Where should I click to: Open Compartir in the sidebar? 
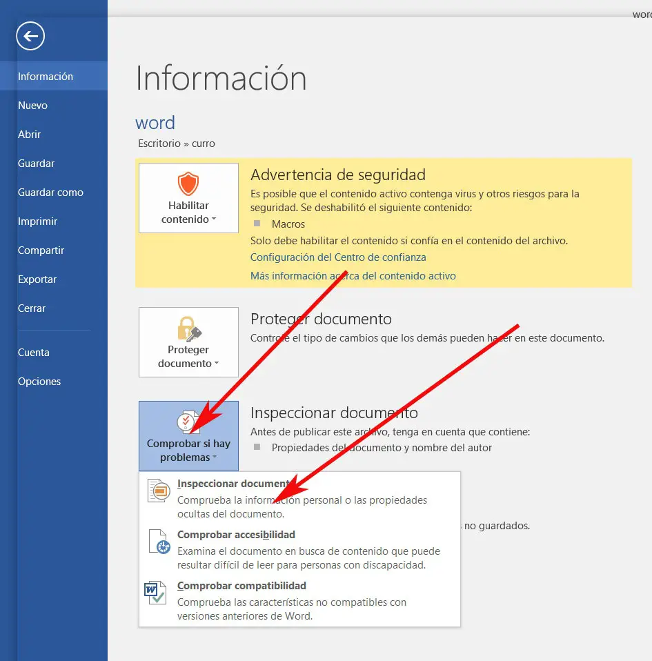54,250
